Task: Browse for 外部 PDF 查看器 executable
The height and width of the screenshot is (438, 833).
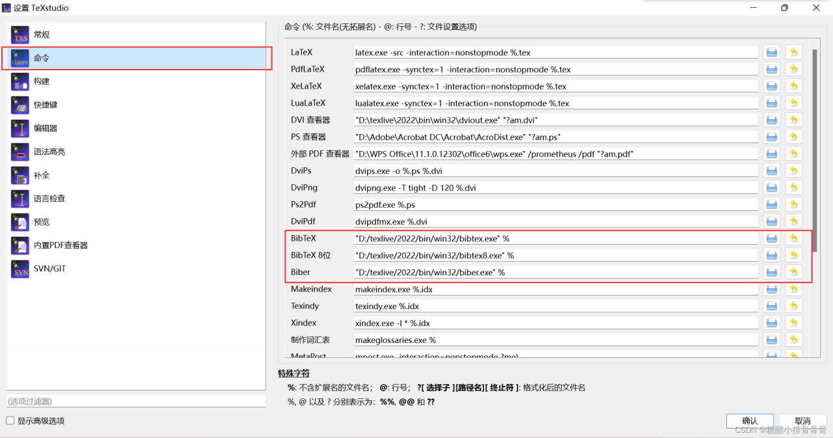Action: coord(772,154)
